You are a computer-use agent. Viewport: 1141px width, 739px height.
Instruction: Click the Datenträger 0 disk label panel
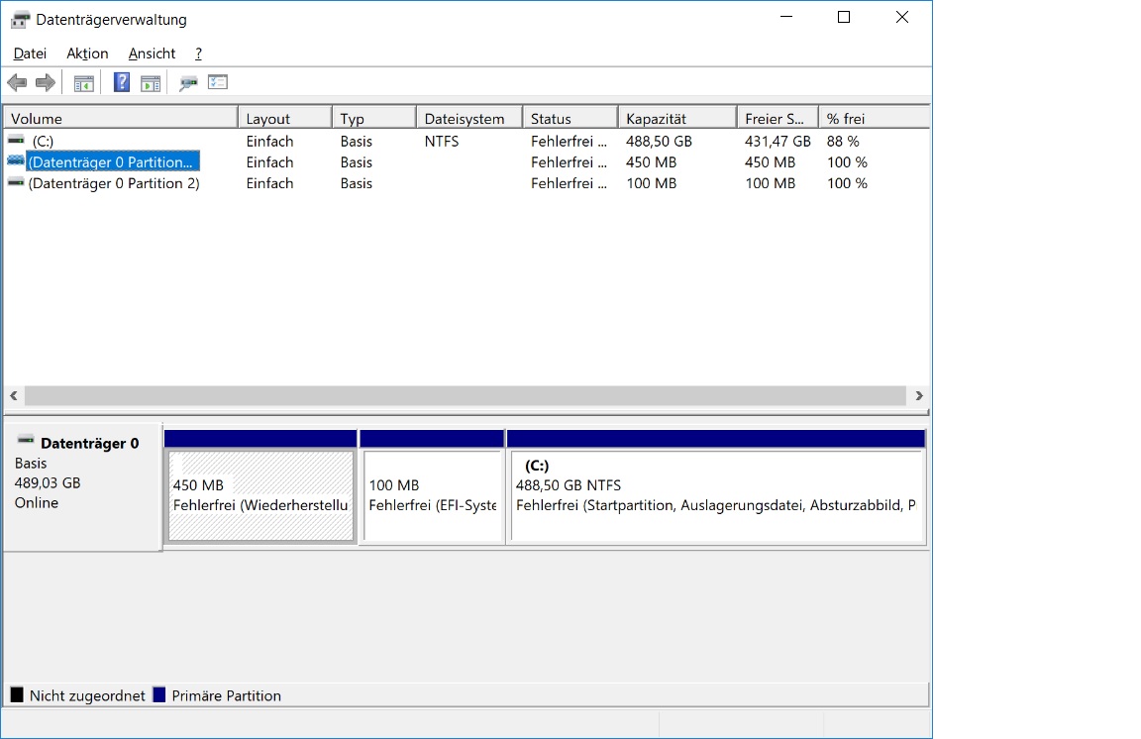[83, 487]
